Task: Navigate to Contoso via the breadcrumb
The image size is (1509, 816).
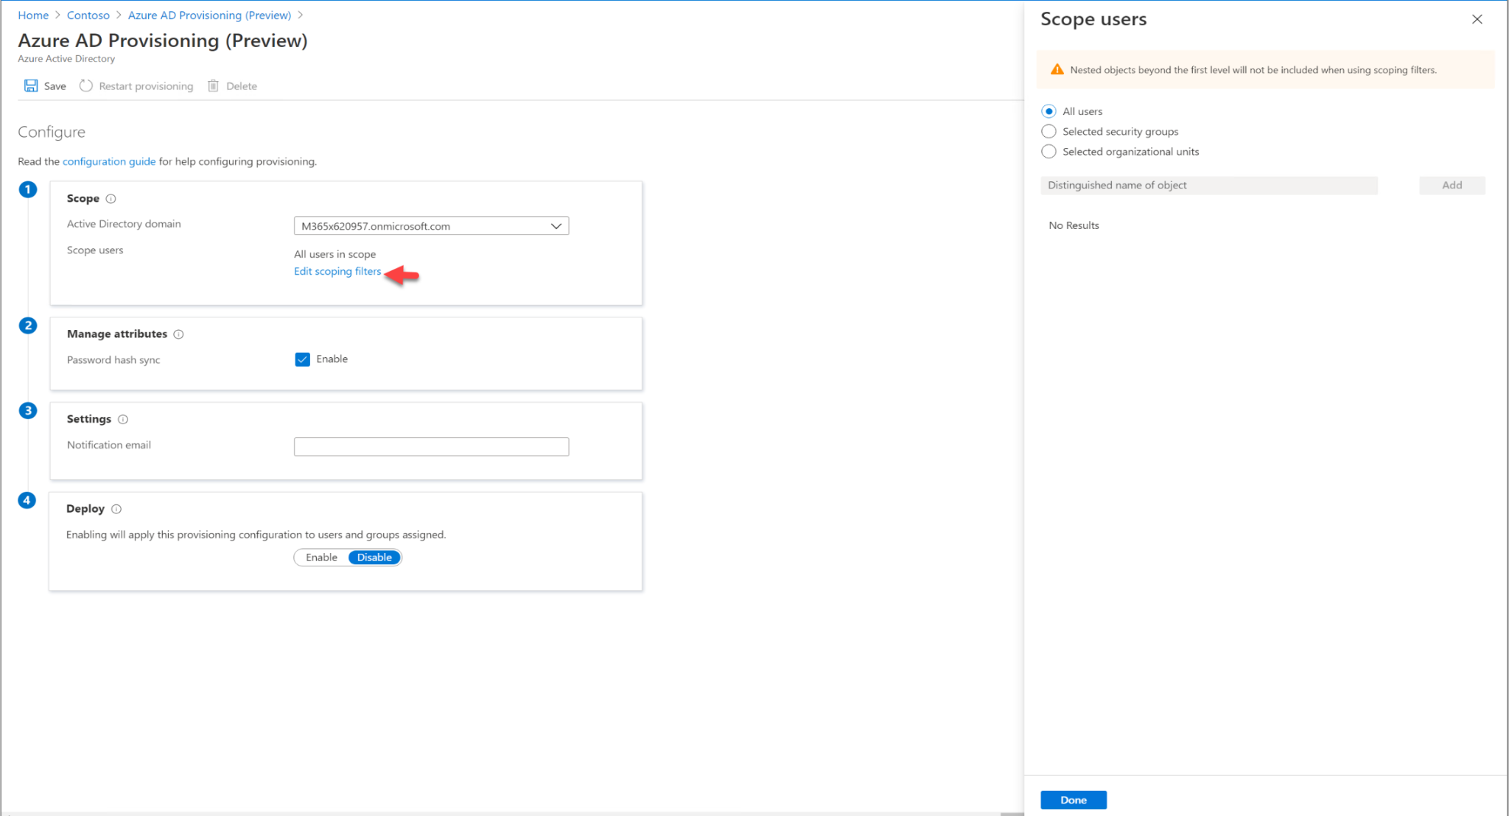Action: click(x=88, y=15)
